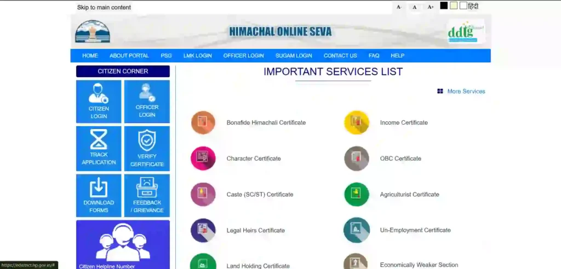
Task: Open Character Certificate text link
Action: tap(254, 159)
